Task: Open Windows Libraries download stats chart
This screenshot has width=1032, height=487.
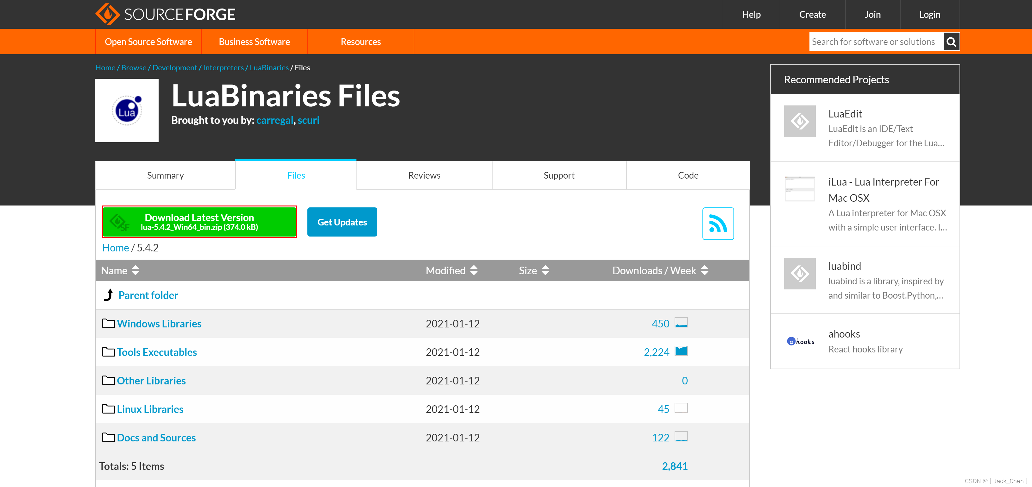Action: coord(681,323)
